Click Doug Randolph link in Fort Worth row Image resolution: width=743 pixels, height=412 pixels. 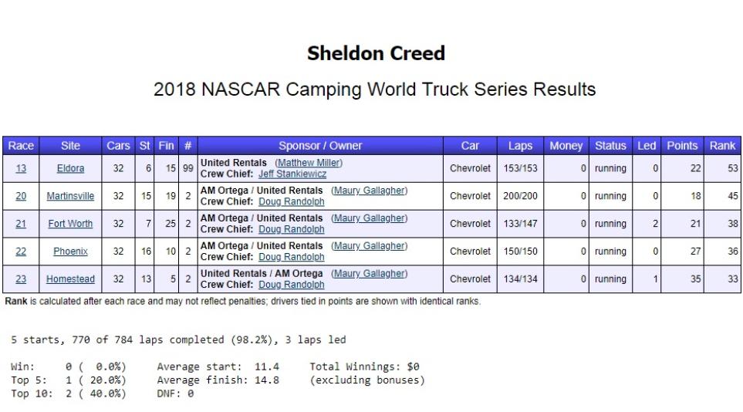[x=291, y=229]
